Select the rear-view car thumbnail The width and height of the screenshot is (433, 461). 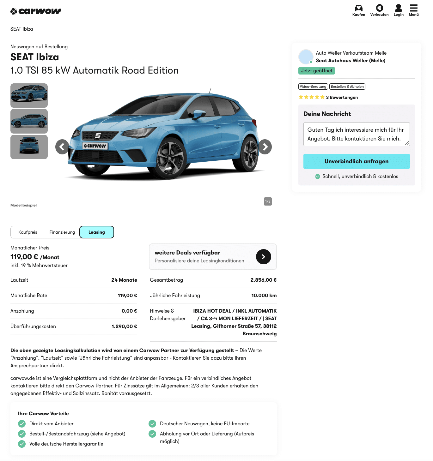(x=29, y=147)
